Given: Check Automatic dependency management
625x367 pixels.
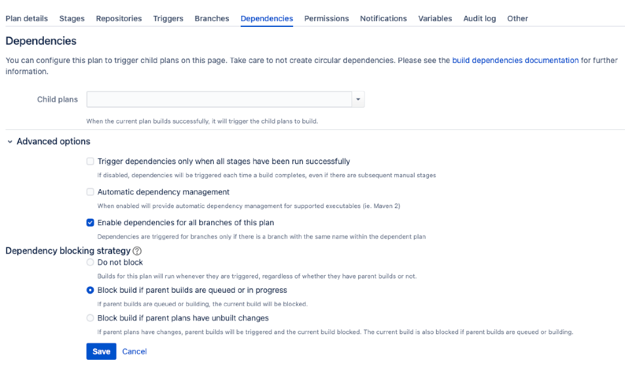Looking at the screenshot, I should 91,192.
